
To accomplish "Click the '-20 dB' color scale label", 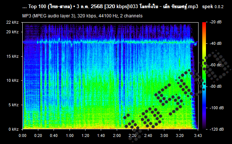I will [x=216, y=22].
